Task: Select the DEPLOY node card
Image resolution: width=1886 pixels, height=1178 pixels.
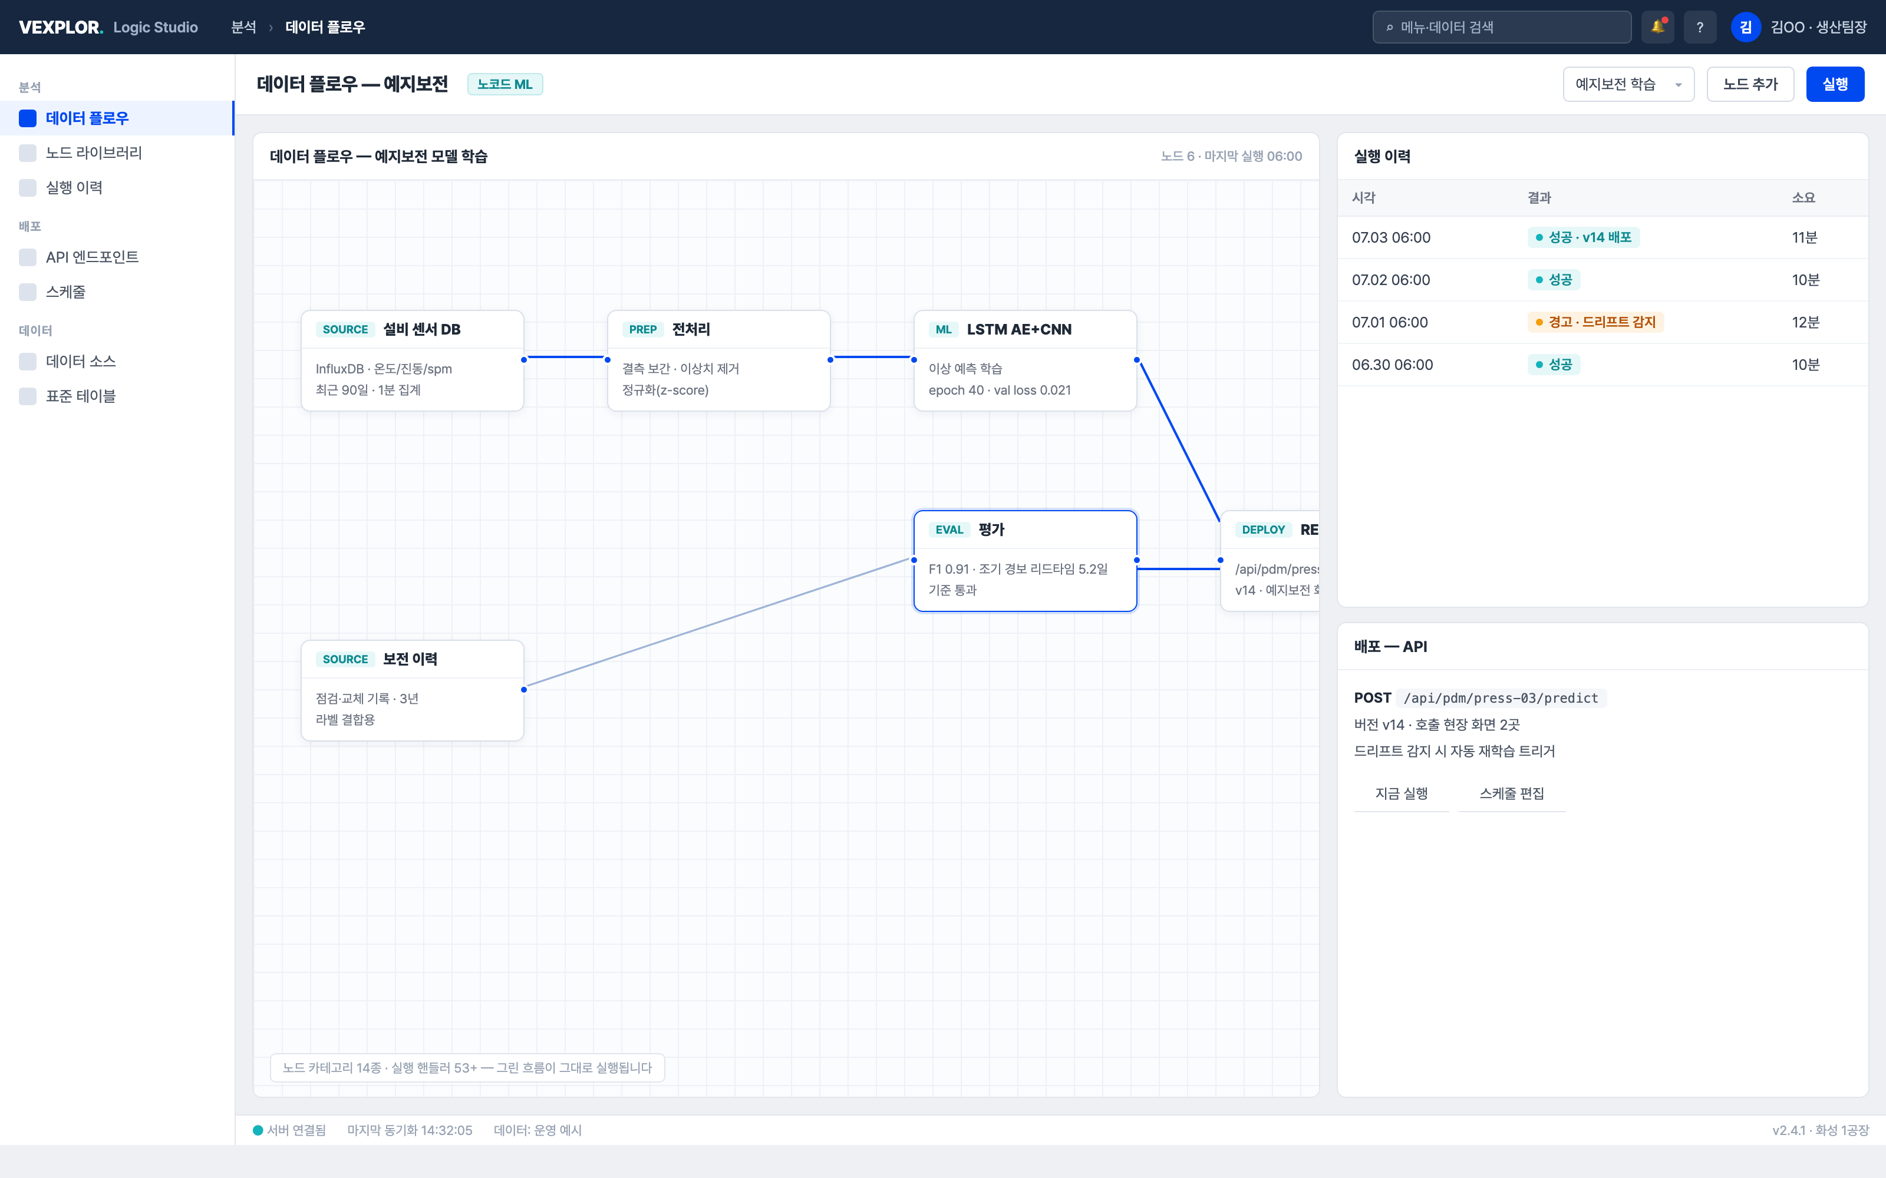Action: click(1270, 561)
